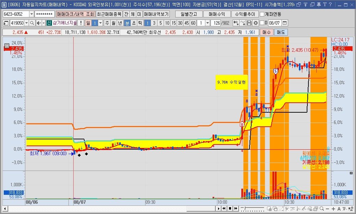The height and width of the screenshot is (214, 356).
Task: Click the stop playback button
Action: click(x=230, y=209)
